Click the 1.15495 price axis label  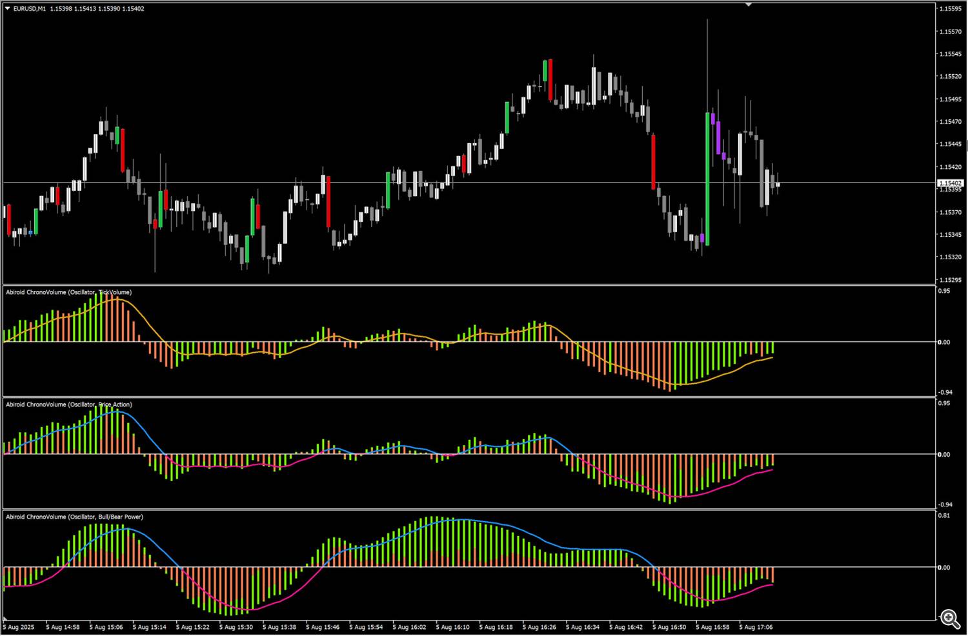[951, 99]
